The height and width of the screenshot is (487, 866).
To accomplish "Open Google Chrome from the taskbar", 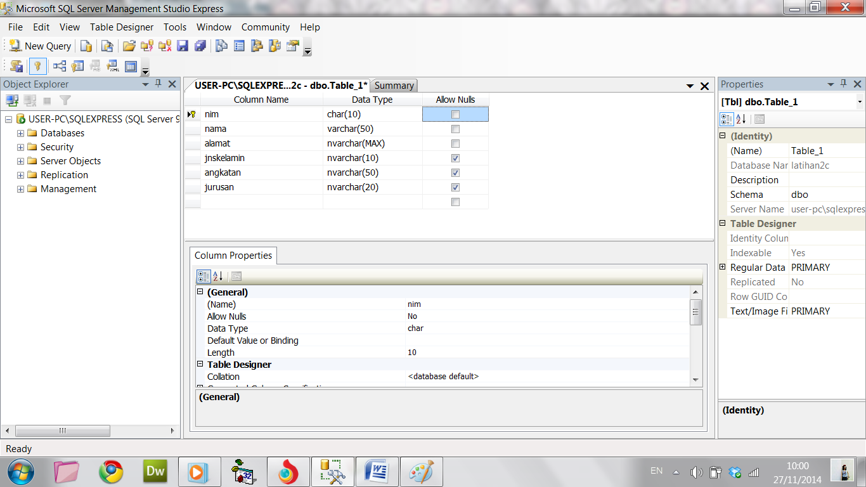I will coord(111,472).
